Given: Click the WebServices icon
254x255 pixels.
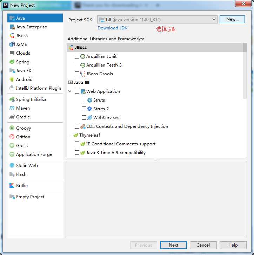Looking at the screenshot, I should pyautogui.click(x=89, y=118).
